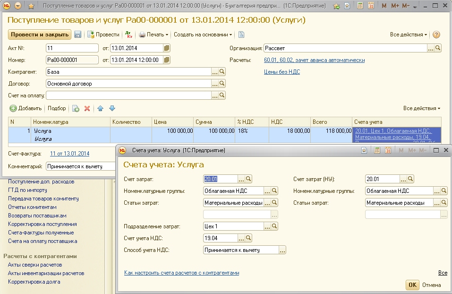Open Цены без НДС link

tap(282, 72)
